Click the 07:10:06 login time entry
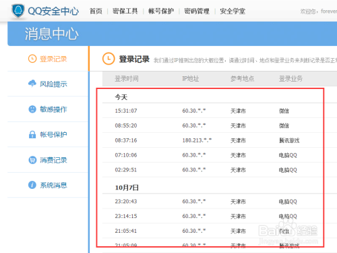Viewport: 337px width, 253px height. (126, 155)
